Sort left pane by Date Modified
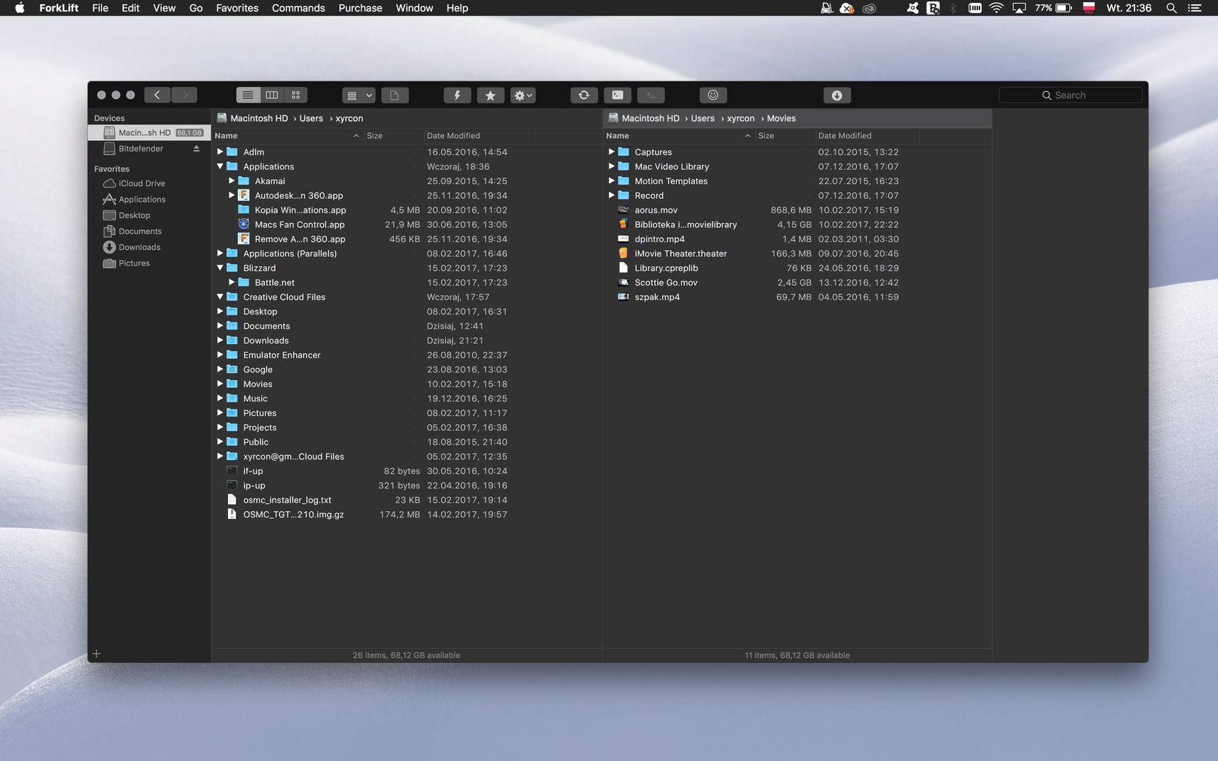Image resolution: width=1218 pixels, height=761 pixels. pyautogui.click(x=476, y=135)
